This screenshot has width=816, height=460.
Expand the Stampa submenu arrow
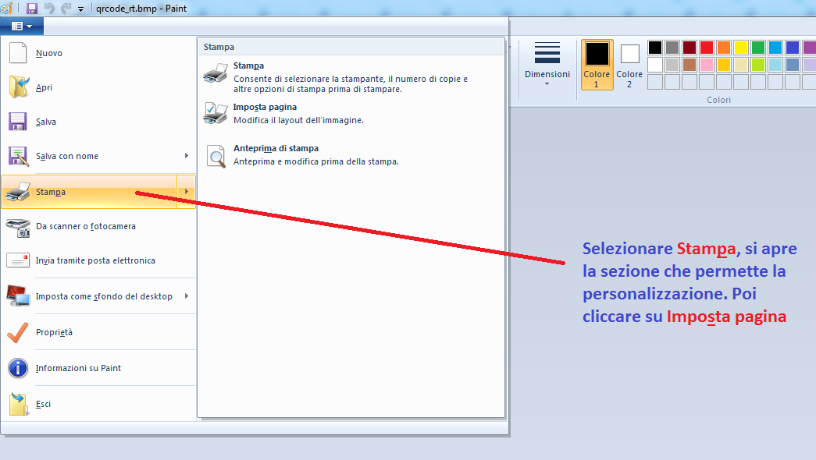pos(187,192)
